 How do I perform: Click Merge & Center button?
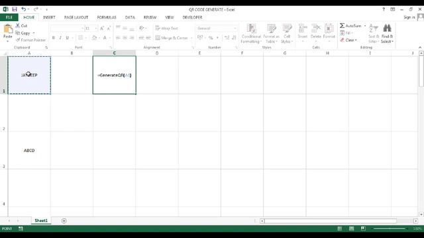[172, 38]
